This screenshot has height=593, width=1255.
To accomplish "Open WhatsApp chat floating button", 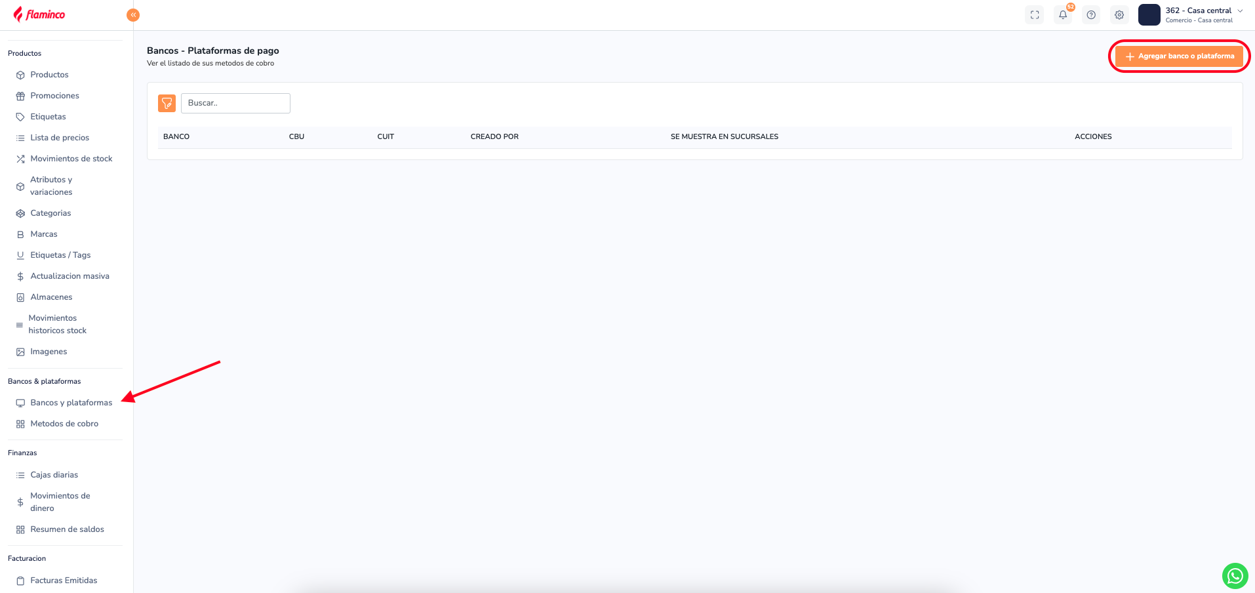I will (x=1235, y=576).
